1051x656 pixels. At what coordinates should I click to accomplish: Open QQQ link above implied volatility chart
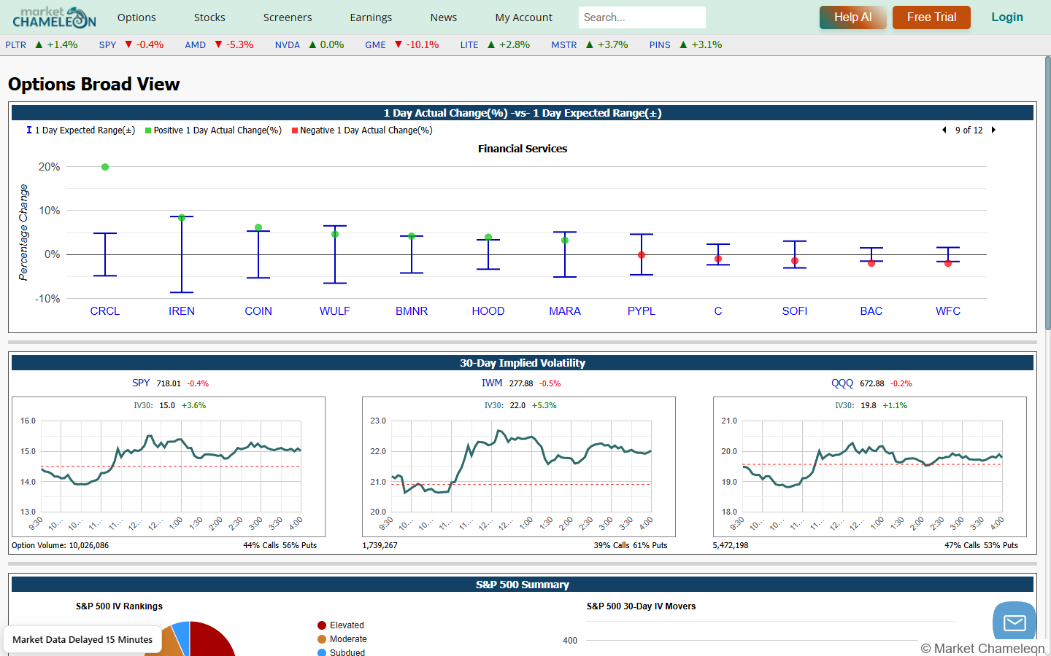point(842,383)
